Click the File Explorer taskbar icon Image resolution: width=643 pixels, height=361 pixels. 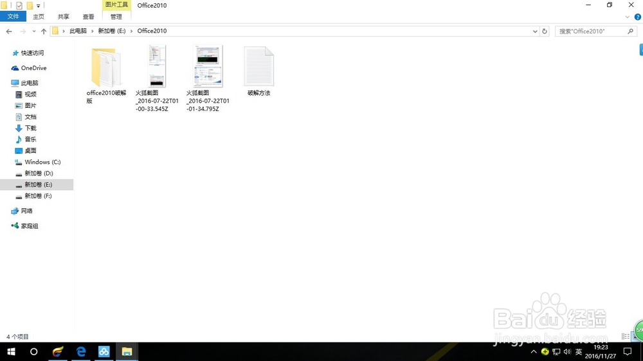coord(127,351)
